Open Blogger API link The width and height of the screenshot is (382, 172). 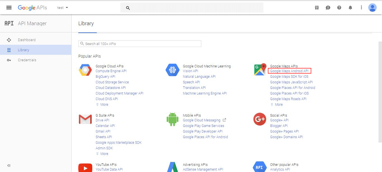click(x=279, y=126)
